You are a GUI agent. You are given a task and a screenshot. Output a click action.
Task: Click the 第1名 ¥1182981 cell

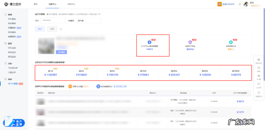coord(51,73)
